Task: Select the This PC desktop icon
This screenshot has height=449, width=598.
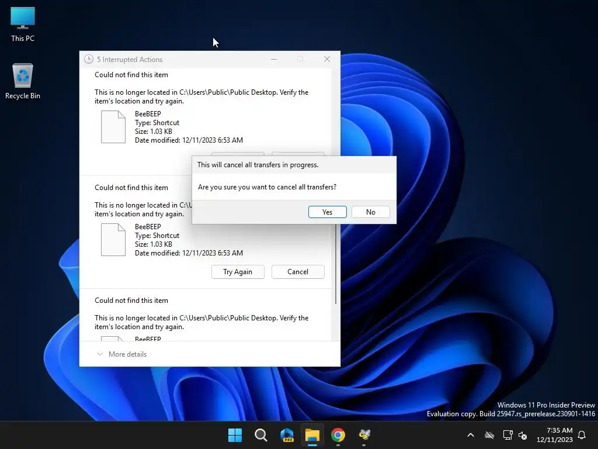Action: pyautogui.click(x=23, y=25)
